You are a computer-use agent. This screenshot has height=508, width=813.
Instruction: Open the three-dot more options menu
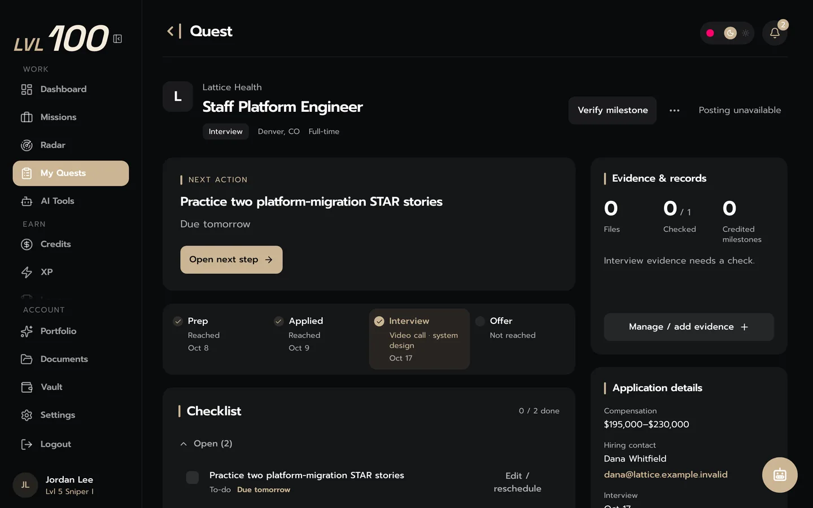675,111
